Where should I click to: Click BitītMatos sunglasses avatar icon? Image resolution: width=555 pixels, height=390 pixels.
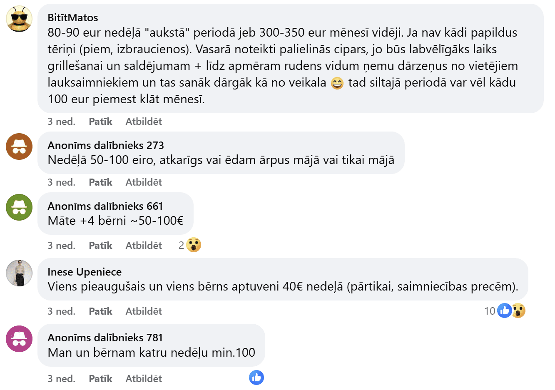(19, 19)
